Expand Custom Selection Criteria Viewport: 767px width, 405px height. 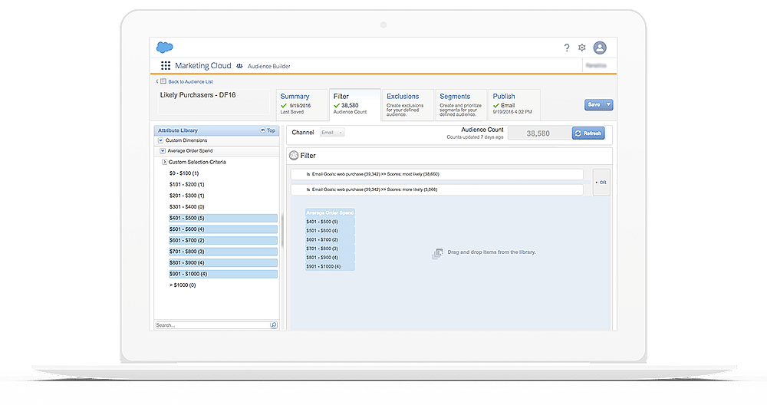[164, 162]
